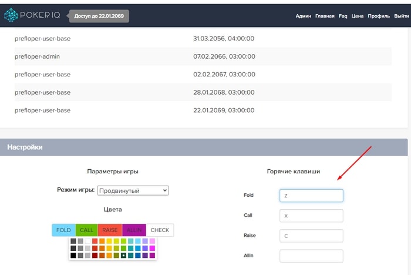Image resolution: width=411 pixels, height=275 pixels.
Task: Click the Цвета heading
Action: (113, 209)
